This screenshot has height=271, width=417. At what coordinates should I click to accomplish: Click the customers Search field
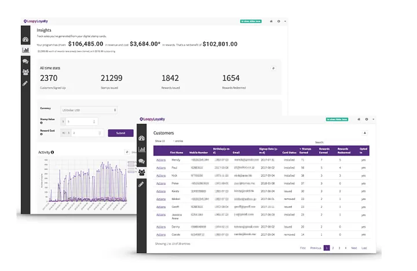click(x=346, y=142)
